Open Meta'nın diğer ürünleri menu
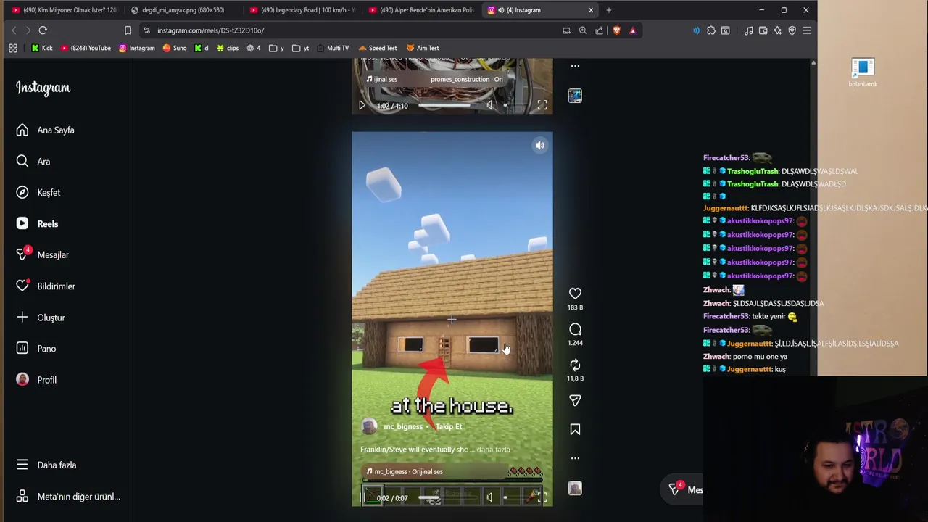The width and height of the screenshot is (928, 522). pos(68,497)
